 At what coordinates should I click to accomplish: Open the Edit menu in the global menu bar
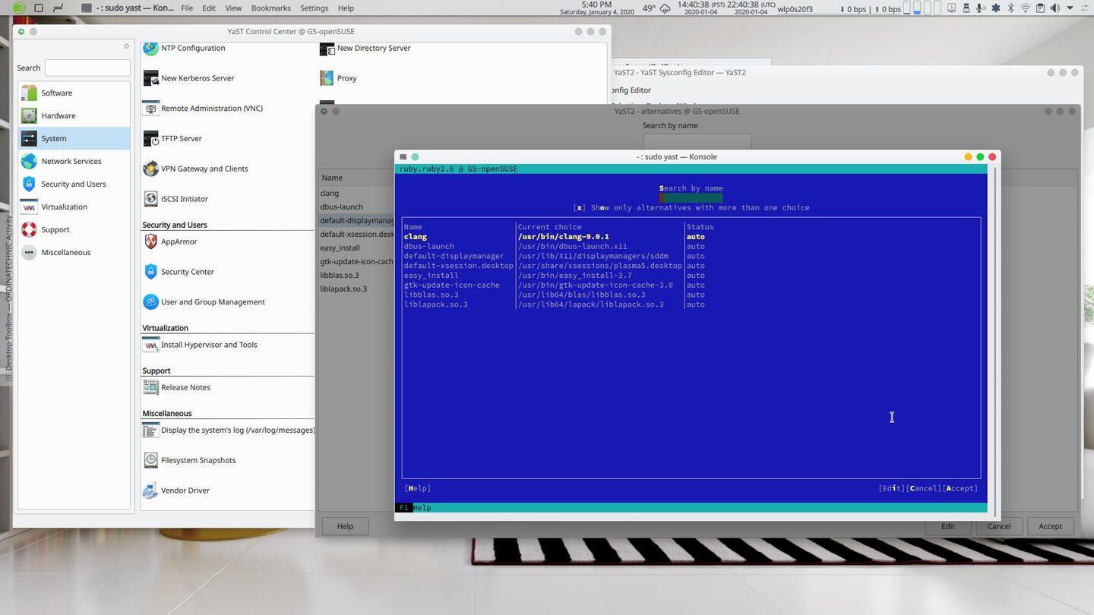pyautogui.click(x=209, y=8)
